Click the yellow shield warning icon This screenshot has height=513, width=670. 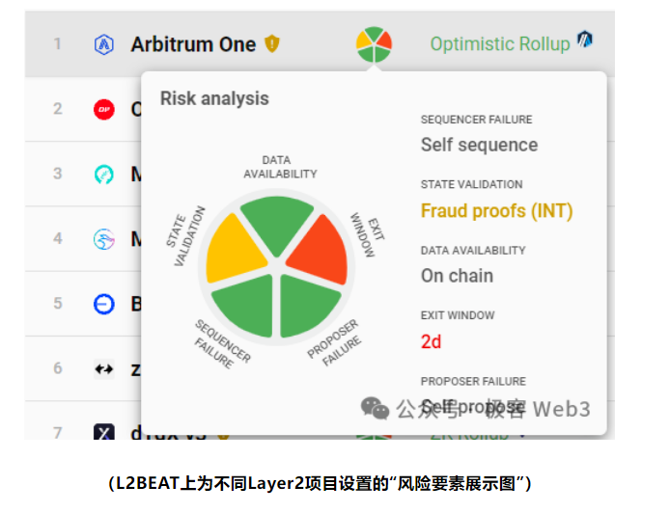click(272, 43)
